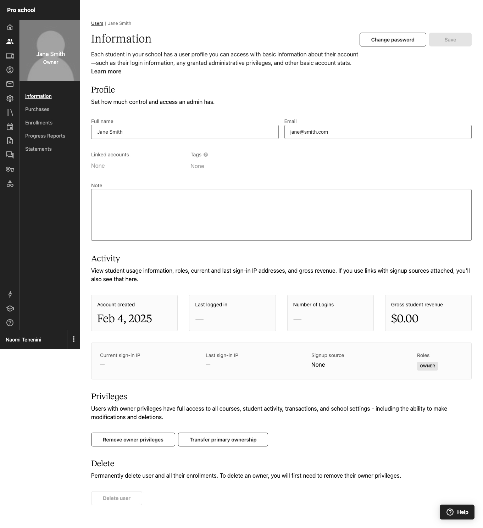
Task: Open the Settings gear icon
Action: [10, 98]
